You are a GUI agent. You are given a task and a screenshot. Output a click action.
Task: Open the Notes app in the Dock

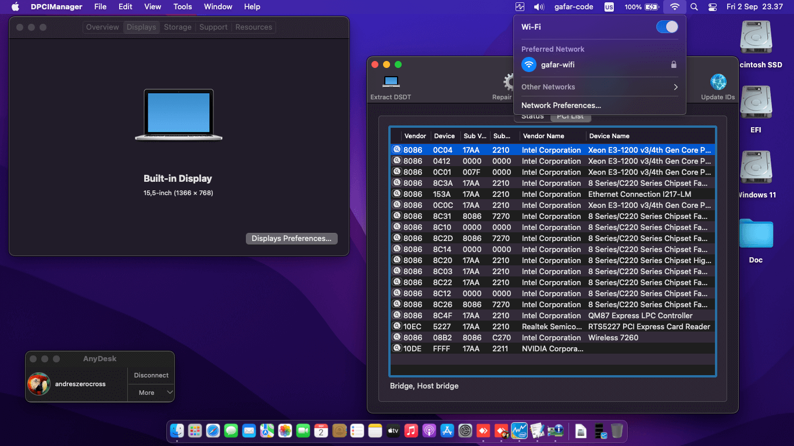[375, 430]
